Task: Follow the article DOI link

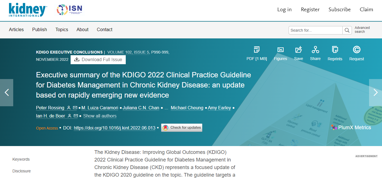Action: point(114,128)
